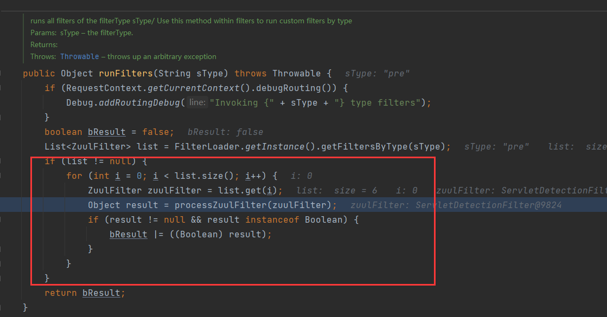Viewport: 607px width, 317px height.
Task: Click the 'i: 0' hint on the for line
Action: pos(302,176)
